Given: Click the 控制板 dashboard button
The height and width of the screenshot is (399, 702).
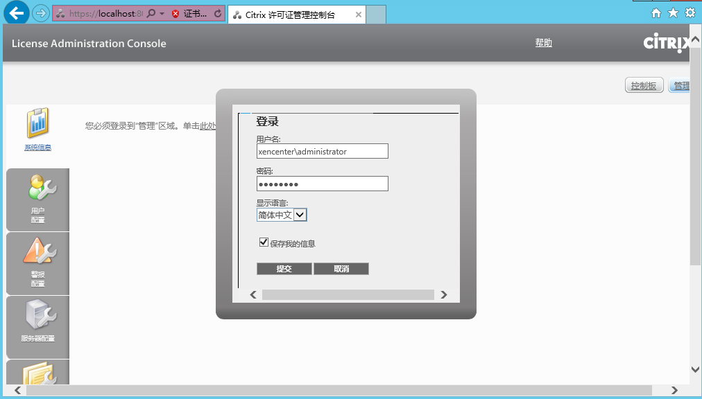Looking at the screenshot, I should pos(644,85).
